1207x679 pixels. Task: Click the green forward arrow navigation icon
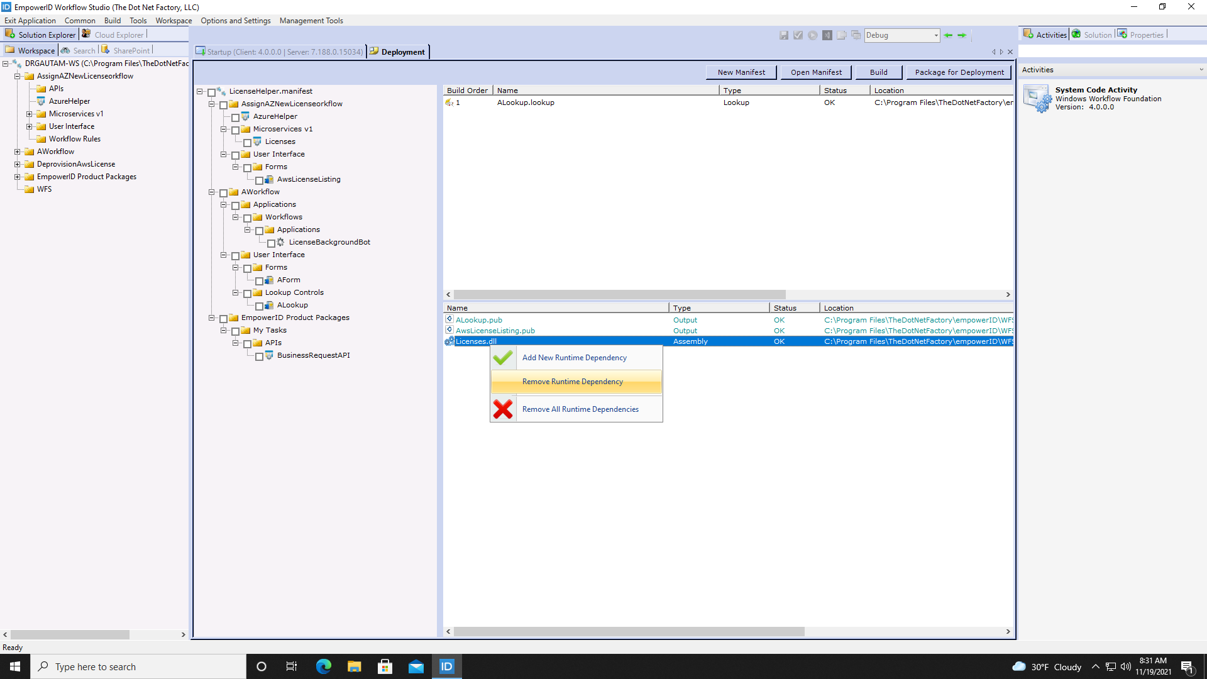[963, 35]
